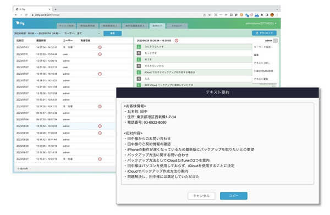Choose テキスト要約 from the context menu
The width and height of the screenshot is (330, 215).
(261, 79)
